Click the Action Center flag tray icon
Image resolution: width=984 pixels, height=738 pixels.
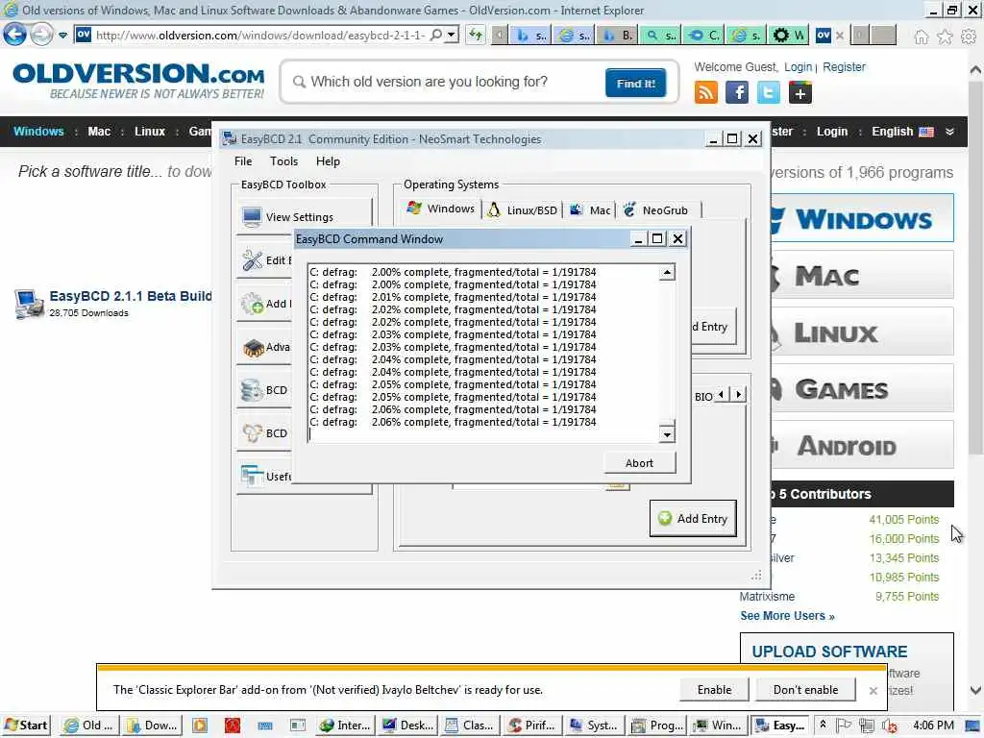point(844,725)
